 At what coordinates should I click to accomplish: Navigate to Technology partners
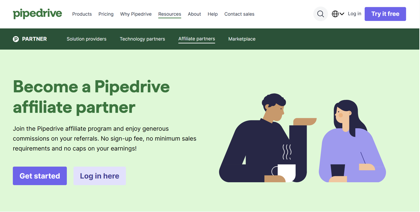pos(142,39)
